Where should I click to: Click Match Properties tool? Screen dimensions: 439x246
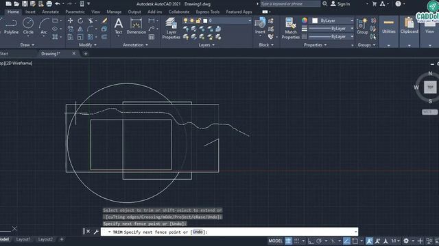tap(291, 28)
